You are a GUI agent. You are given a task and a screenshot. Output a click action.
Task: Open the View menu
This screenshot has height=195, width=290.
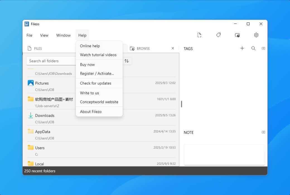point(44,35)
